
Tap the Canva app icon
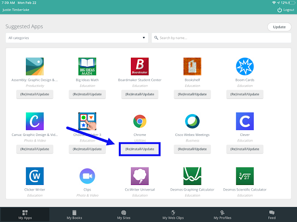35,121
